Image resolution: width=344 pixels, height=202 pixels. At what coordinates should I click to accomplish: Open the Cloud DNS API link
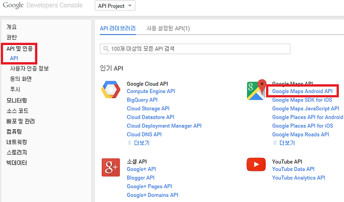[144, 135]
